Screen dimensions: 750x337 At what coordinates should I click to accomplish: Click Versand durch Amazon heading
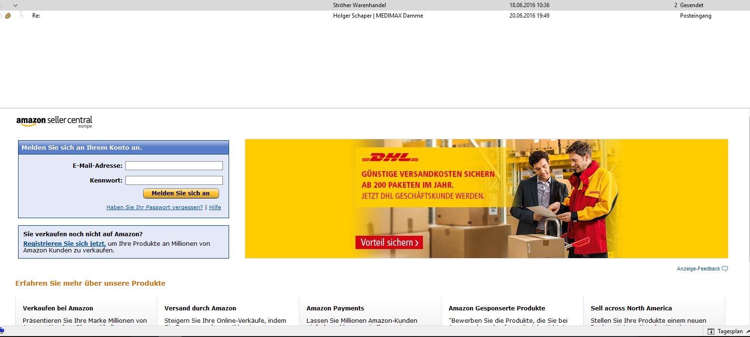(x=200, y=308)
